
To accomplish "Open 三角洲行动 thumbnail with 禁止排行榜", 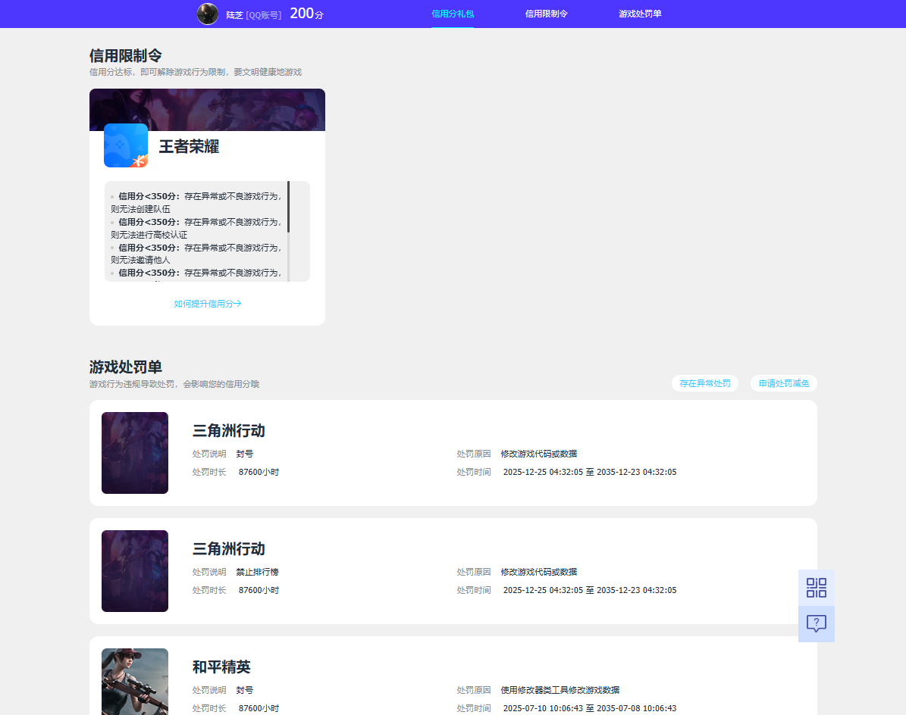I will (x=135, y=571).
